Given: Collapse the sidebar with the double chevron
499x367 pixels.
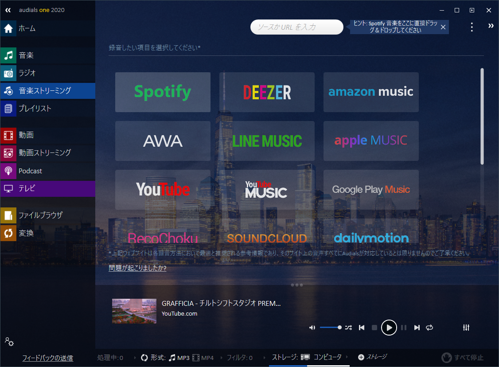Looking at the screenshot, I should [x=8, y=10].
